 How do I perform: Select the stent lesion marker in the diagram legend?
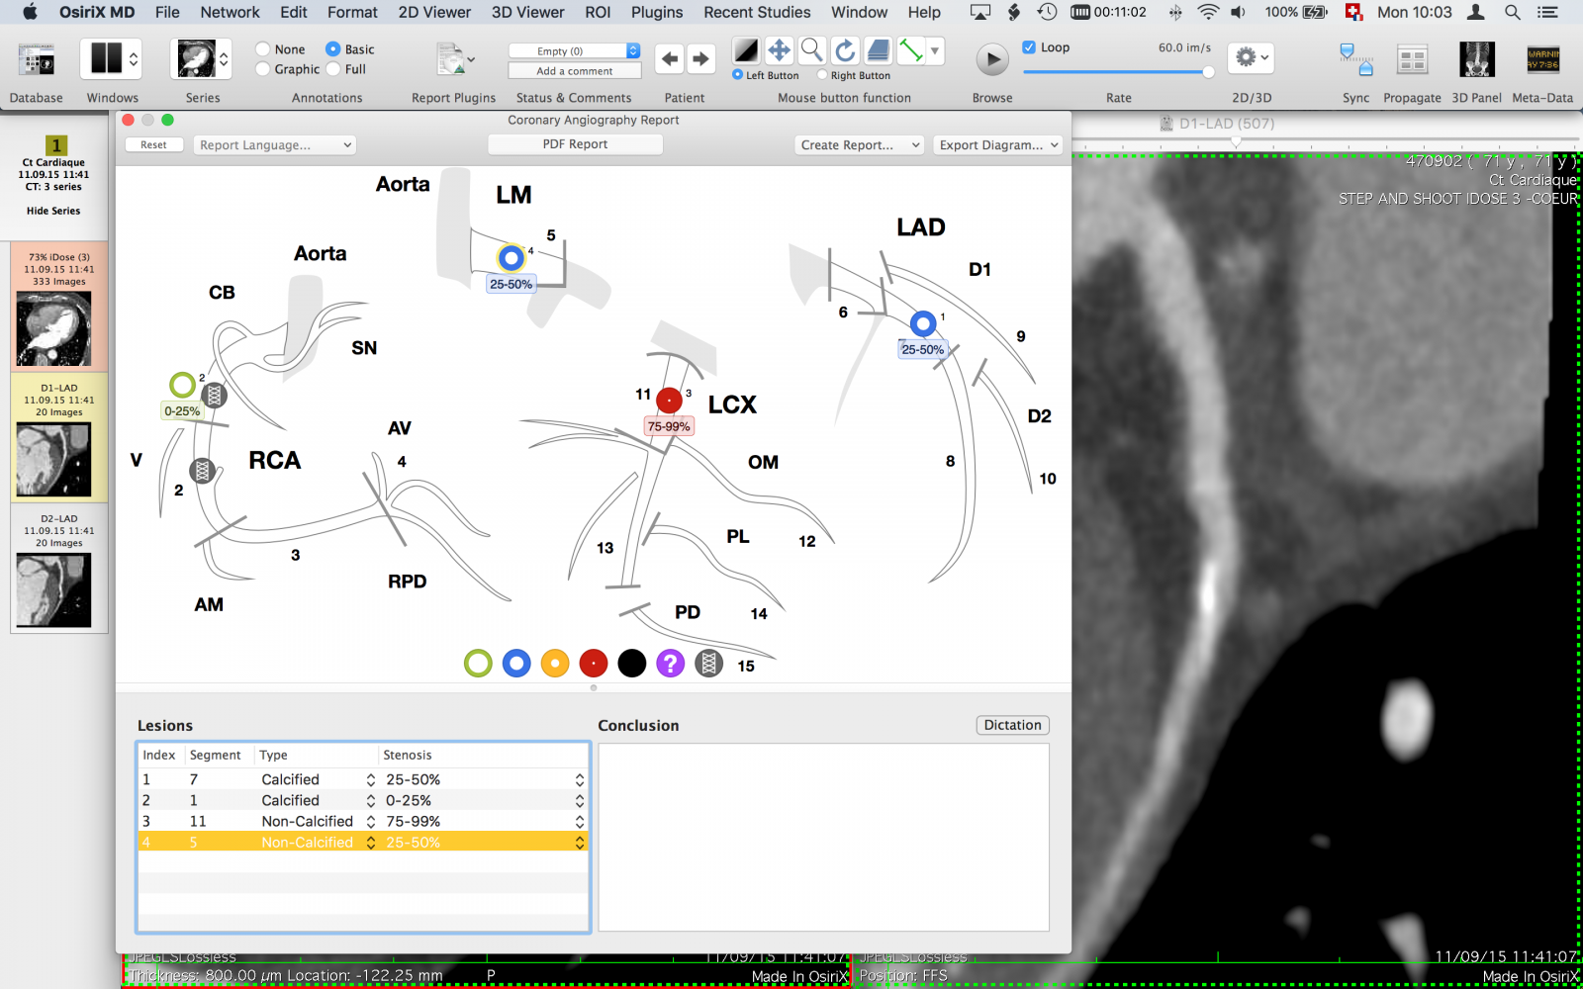click(709, 664)
